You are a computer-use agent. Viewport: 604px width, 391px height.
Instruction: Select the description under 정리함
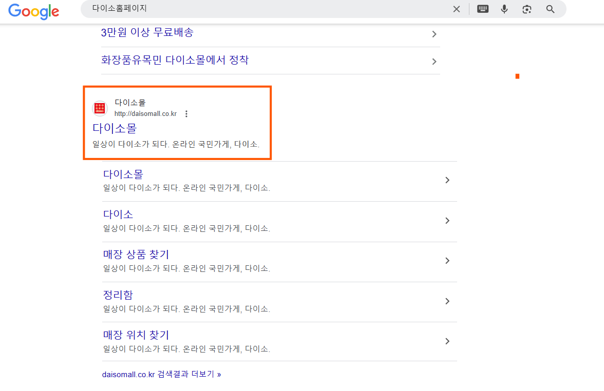tap(186, 309)
